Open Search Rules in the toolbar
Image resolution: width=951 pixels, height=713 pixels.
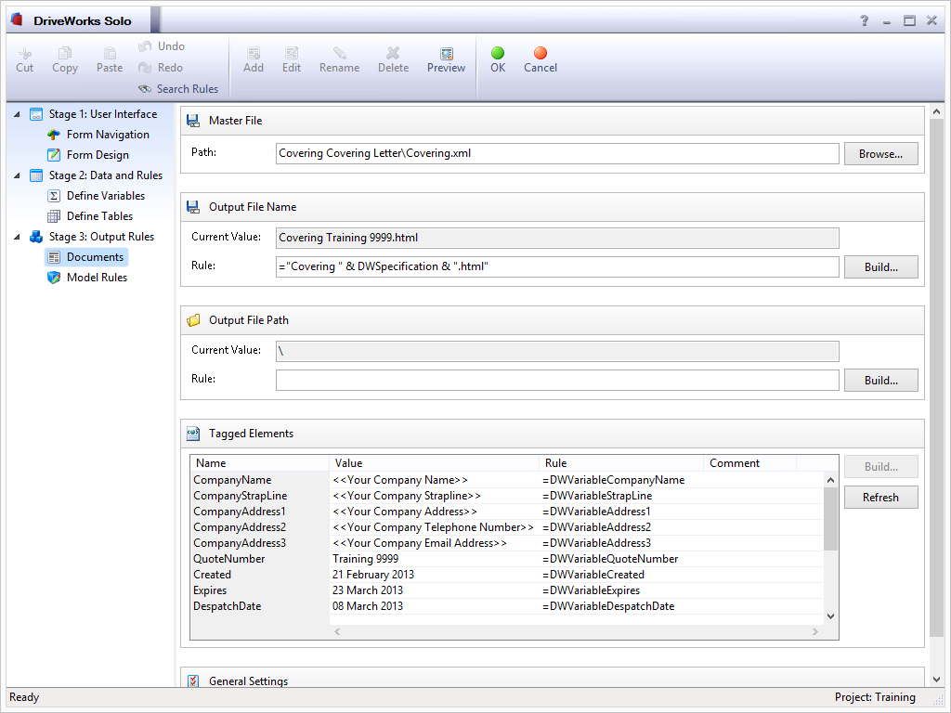178,88
